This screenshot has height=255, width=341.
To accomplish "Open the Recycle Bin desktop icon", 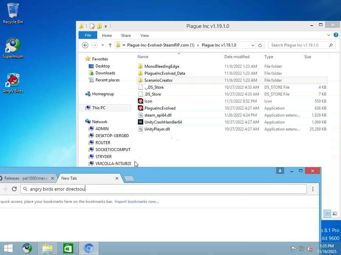I will click(13, 13).
